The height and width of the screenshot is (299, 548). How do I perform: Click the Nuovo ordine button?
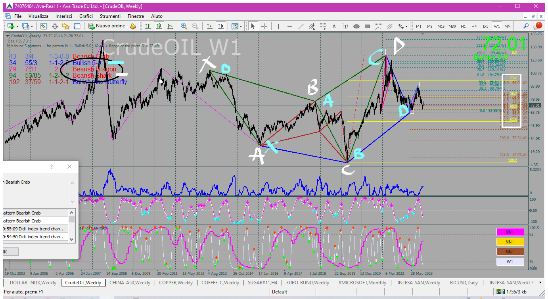tap(107, 26)
